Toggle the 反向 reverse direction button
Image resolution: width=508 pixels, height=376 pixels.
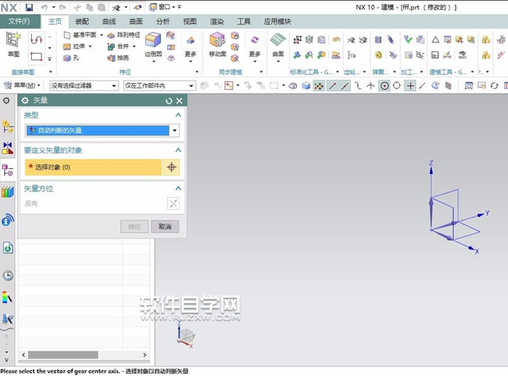tap(173, 204)
